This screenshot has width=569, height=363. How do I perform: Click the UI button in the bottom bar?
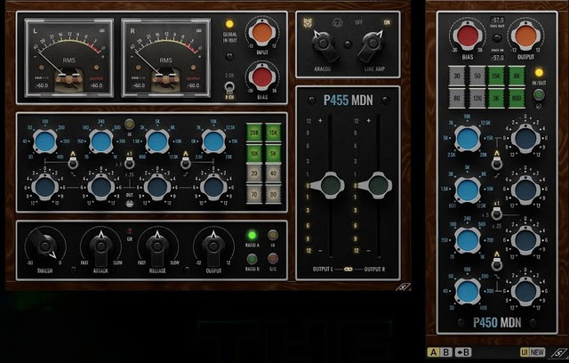[525, 352]
